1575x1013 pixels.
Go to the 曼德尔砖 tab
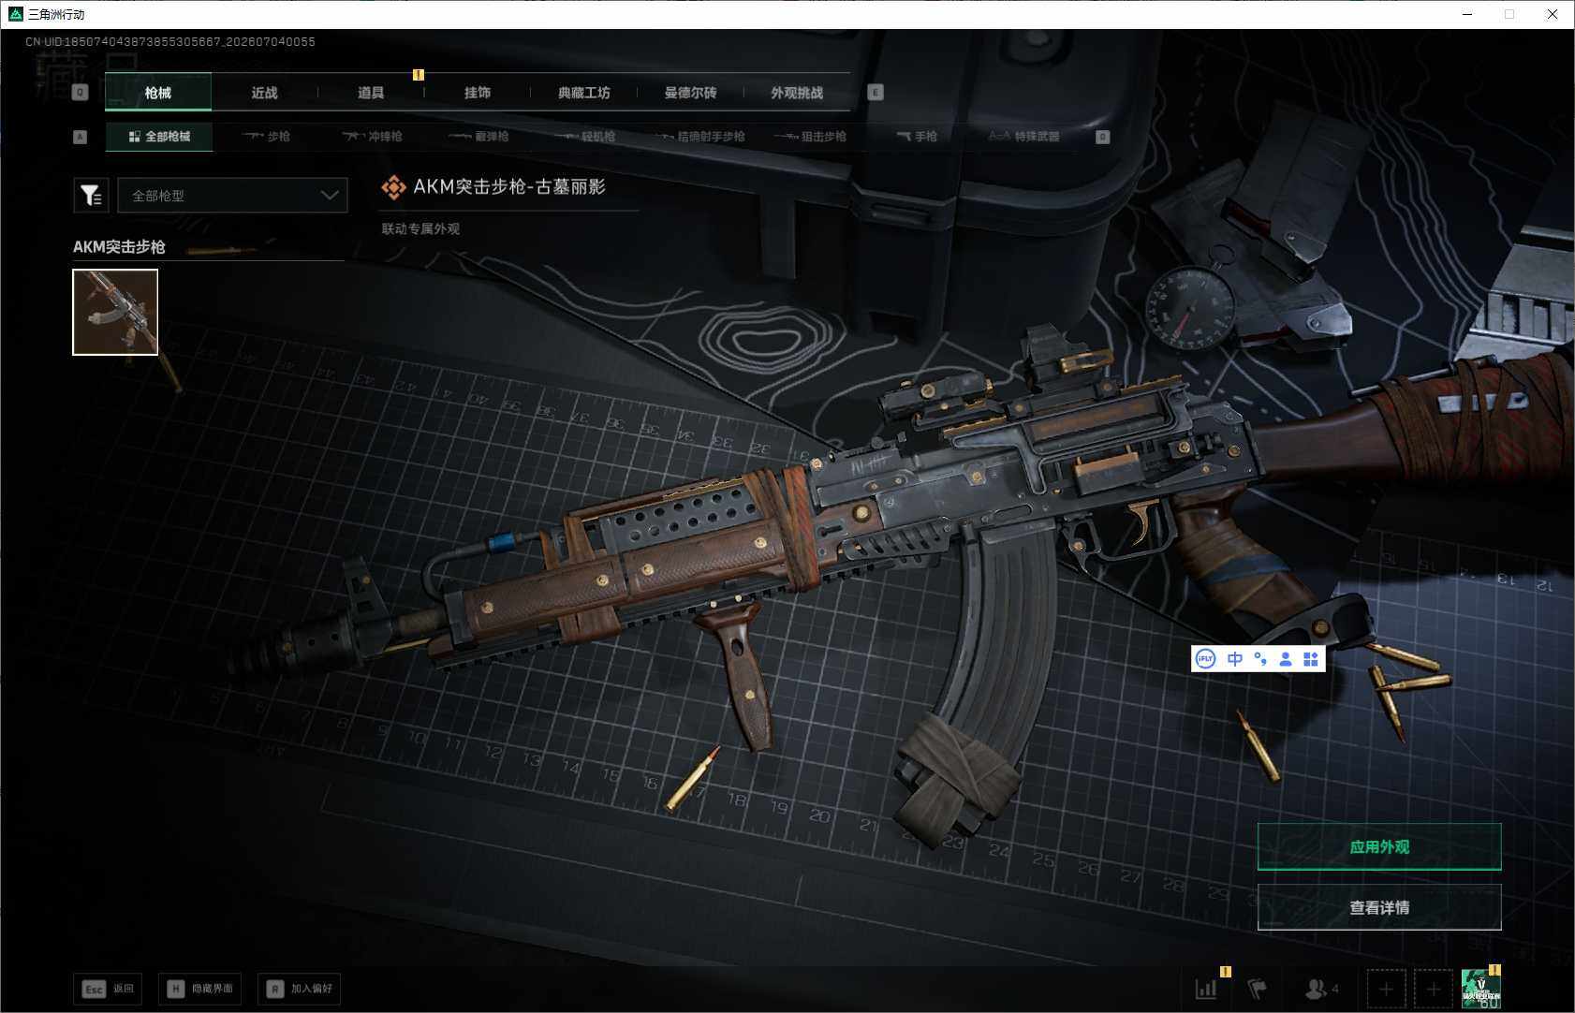(x=691, y=93)
